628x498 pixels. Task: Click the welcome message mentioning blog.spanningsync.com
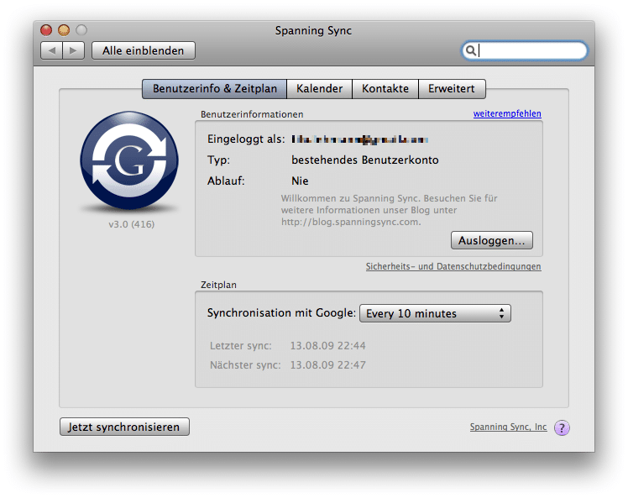tap(389, 210)
